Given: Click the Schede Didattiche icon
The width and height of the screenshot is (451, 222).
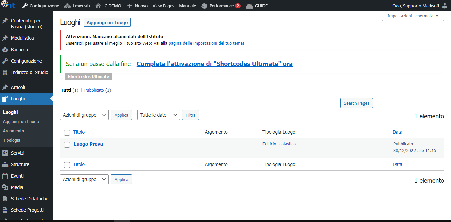Looking at the screenshot, I should click(x=5, y=199).
